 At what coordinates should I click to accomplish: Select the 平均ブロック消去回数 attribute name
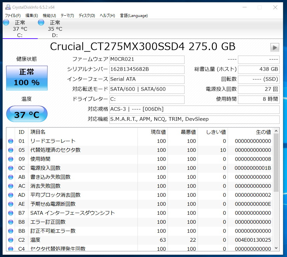tap(55, 195)
